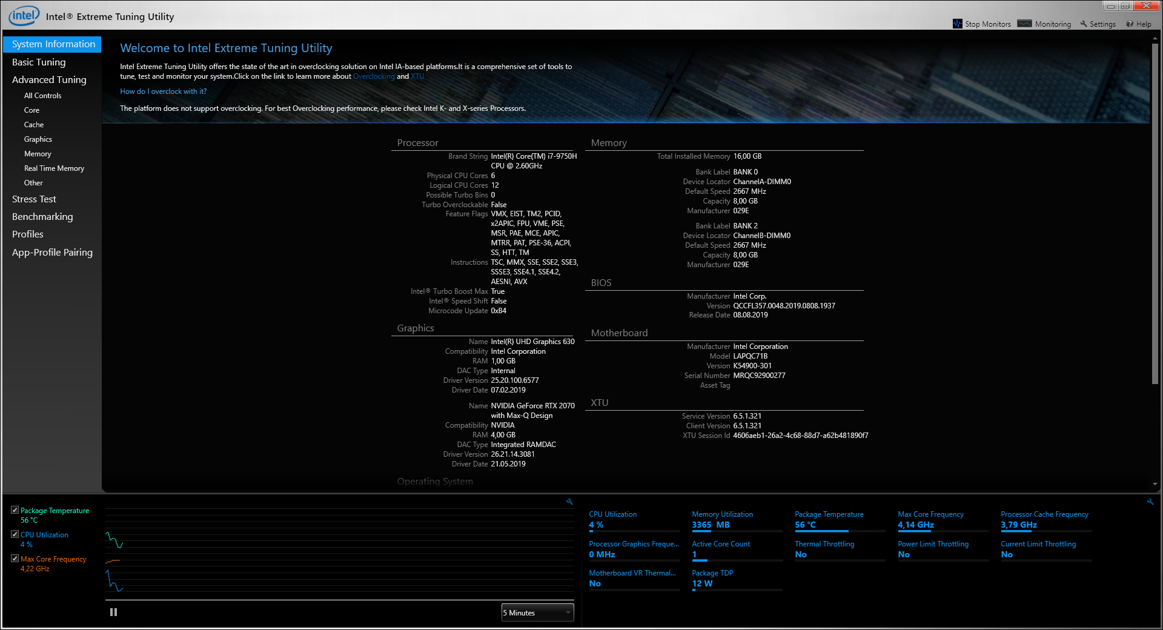Open the 5 Minutes time range dropdown
This screenshot has height=630, width=1163.
click(537, 612)
